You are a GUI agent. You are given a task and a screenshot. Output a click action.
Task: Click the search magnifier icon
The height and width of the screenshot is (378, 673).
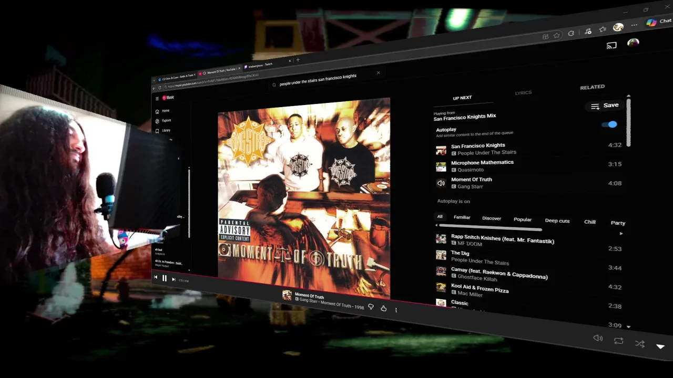[274, 85]
